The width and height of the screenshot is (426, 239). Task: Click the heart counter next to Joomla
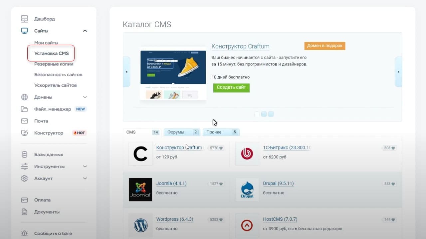[216, 184]
